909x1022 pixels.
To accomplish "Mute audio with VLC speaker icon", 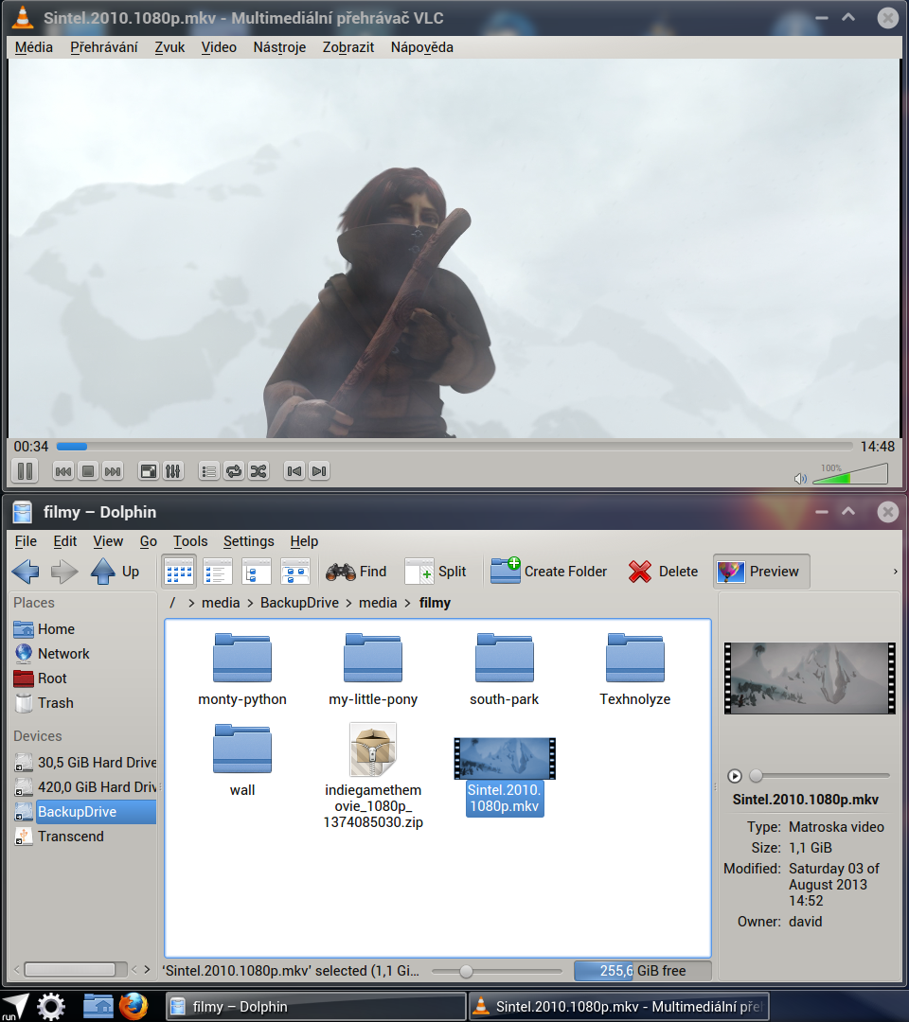I will click(800, 479).
